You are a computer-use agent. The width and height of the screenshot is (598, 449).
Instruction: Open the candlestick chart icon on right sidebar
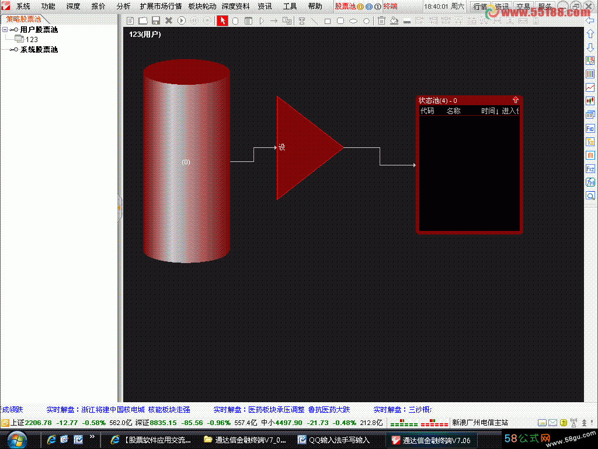[590, 101]
